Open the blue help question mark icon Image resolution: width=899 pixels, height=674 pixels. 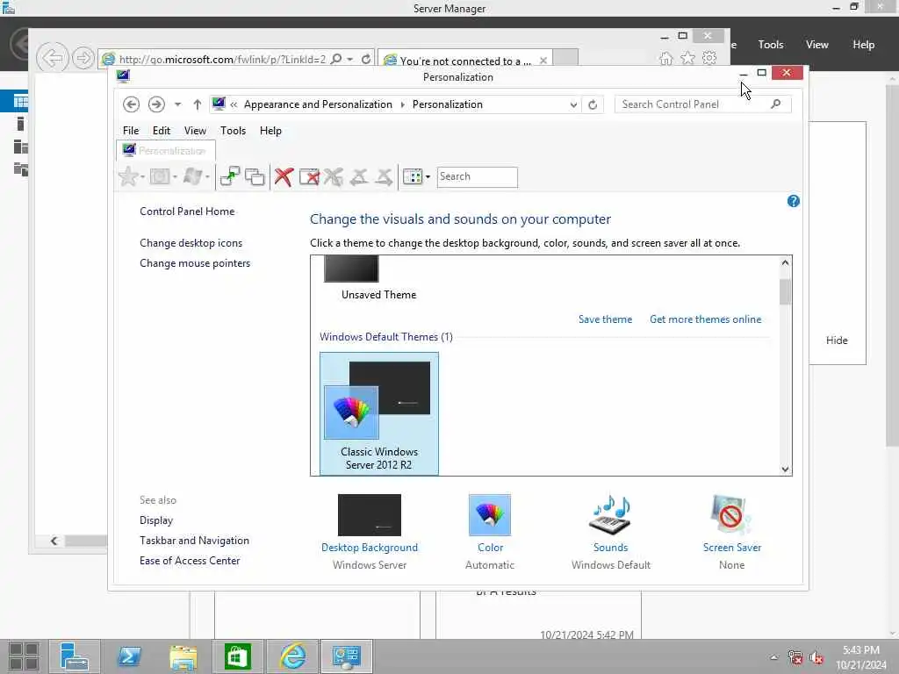(x=793, y=201)
